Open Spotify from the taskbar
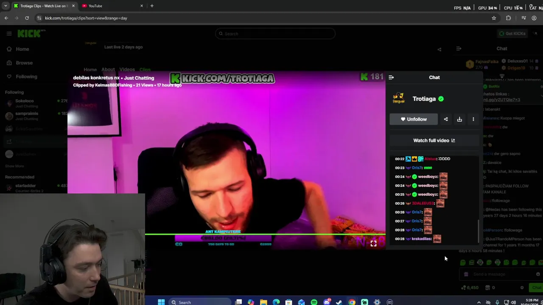The height and width of the screenshot is (305, 543). click(314, 302)
